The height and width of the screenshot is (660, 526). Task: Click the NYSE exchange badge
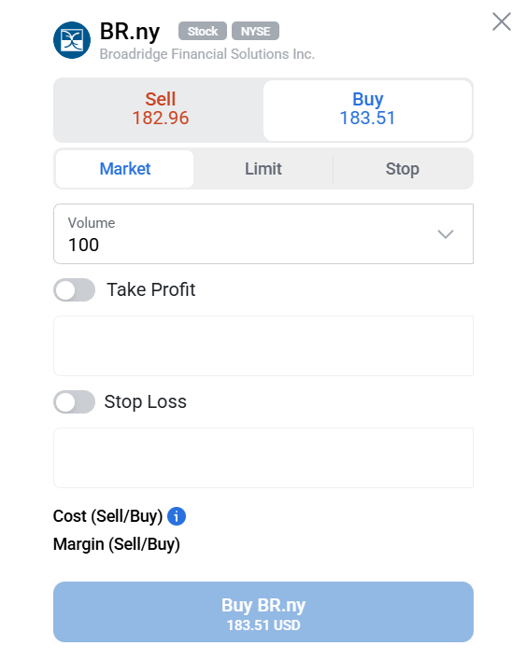pyautogui.click(x=255, y=31)
